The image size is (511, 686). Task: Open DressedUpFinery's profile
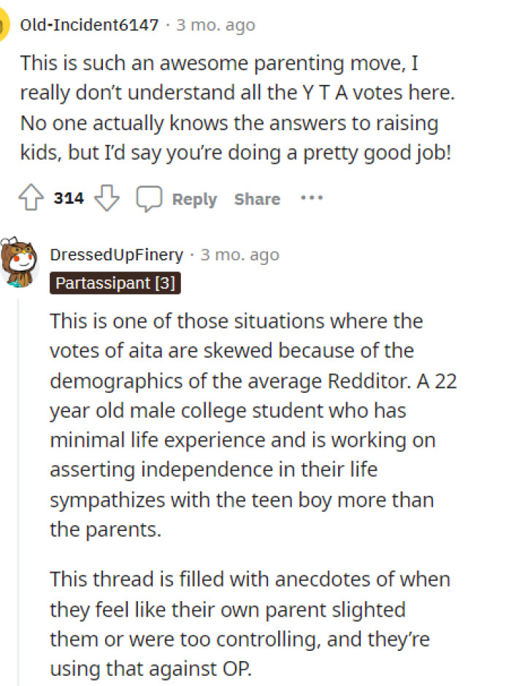pos(115,255)
